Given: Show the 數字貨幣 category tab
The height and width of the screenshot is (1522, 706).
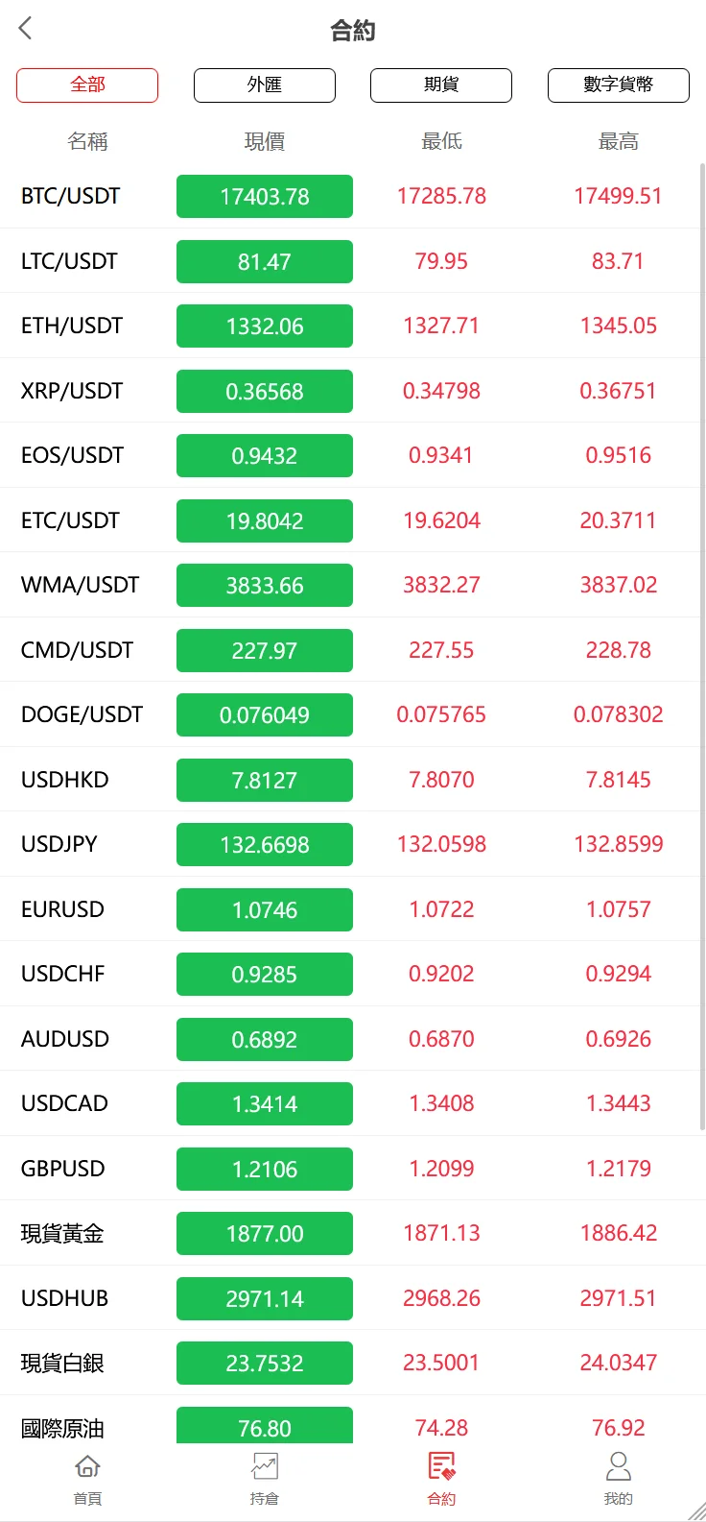Looking at the screenshot, I should [x=618, y=85].
